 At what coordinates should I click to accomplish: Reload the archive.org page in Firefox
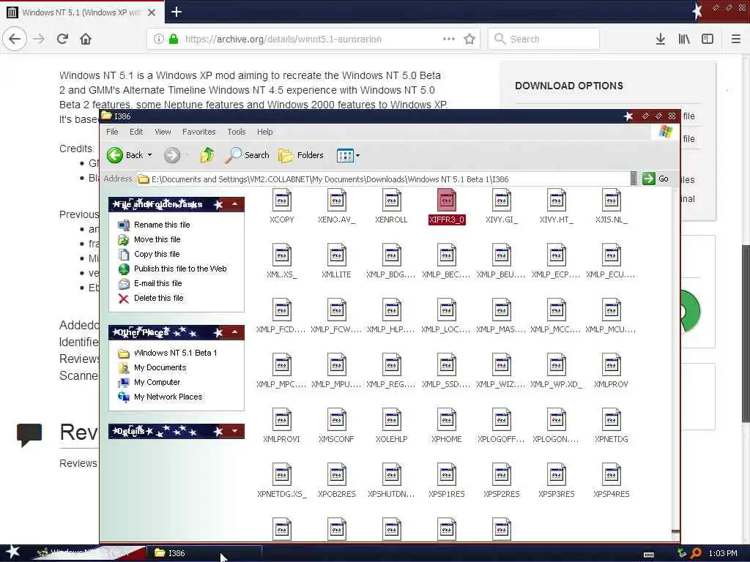pyautogui.click(x=63, y=39)
